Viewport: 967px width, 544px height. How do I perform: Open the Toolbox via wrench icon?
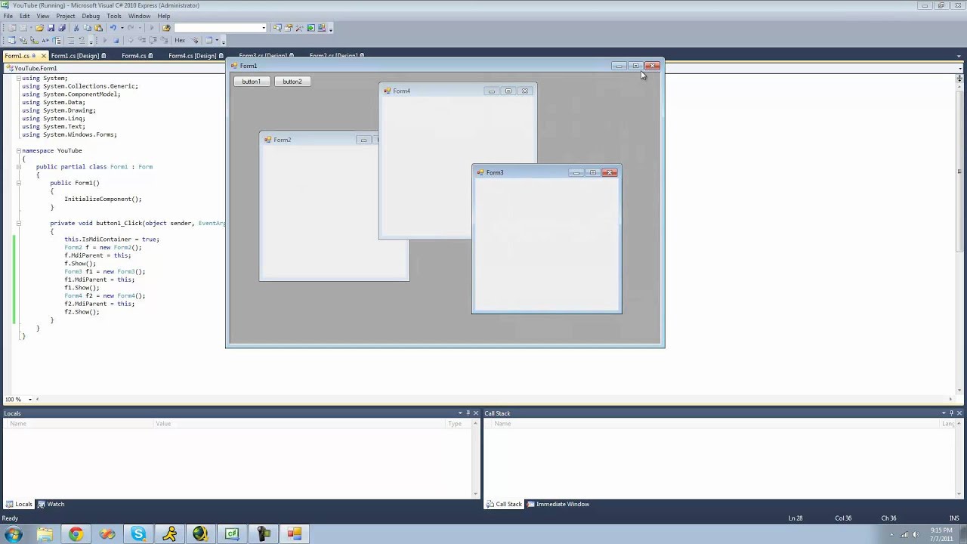tap(299, 28)
